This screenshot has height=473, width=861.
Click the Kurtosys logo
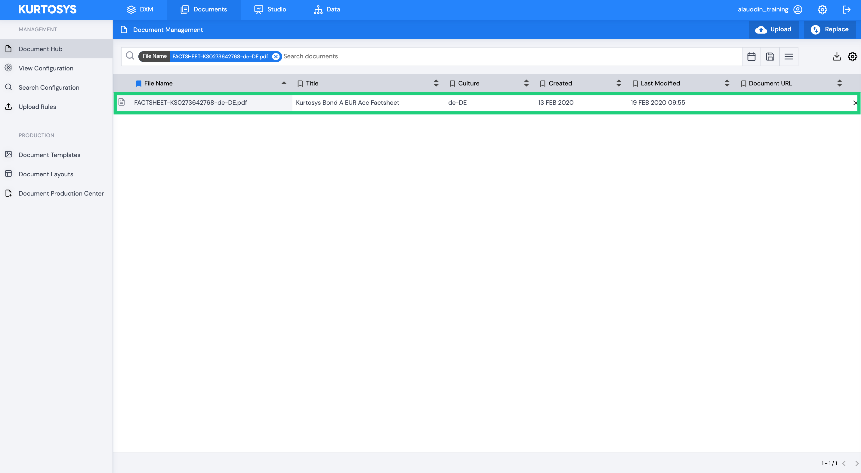click(x=47, y=9)
